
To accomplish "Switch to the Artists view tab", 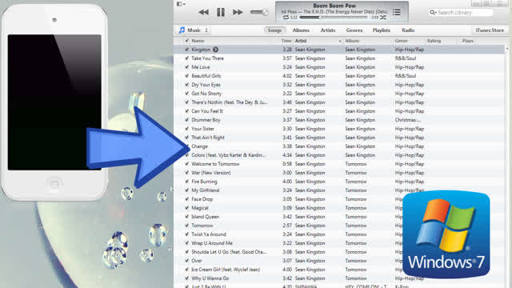I will (328, 30).
